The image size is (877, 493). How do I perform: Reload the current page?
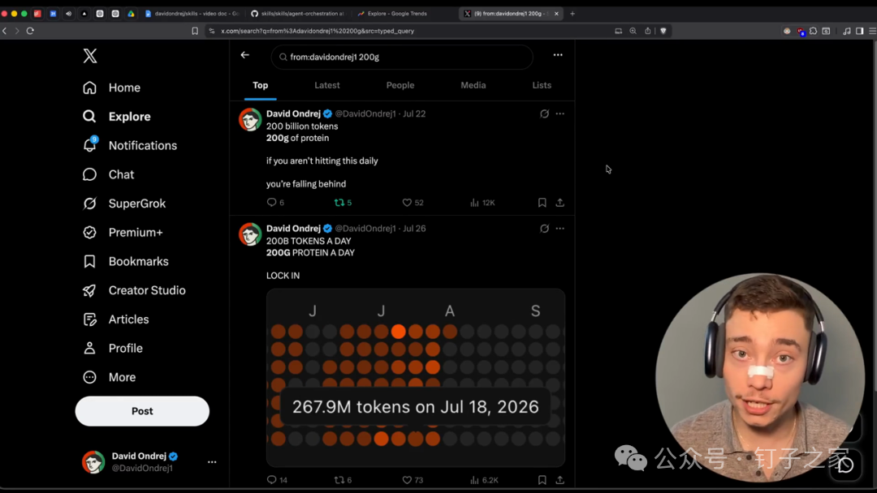click(x=30, y=31)
